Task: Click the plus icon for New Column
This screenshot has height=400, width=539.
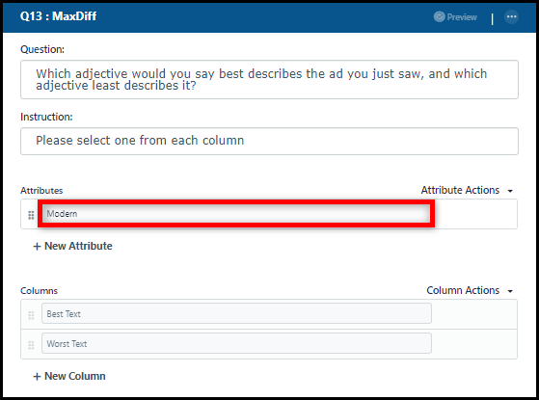Action: (x=37, y=377)
